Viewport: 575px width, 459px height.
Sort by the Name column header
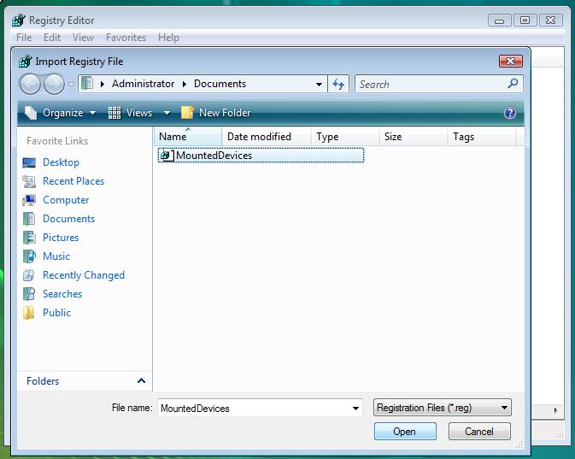[x=188, y=137]
